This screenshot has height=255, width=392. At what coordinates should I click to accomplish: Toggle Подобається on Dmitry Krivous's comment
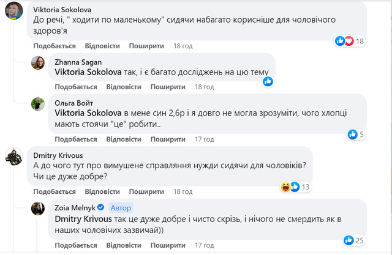[55, 192]
